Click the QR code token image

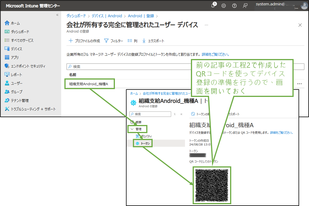212,185
